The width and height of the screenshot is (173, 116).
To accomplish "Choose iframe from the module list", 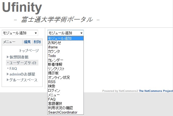I will coord(66,47).
